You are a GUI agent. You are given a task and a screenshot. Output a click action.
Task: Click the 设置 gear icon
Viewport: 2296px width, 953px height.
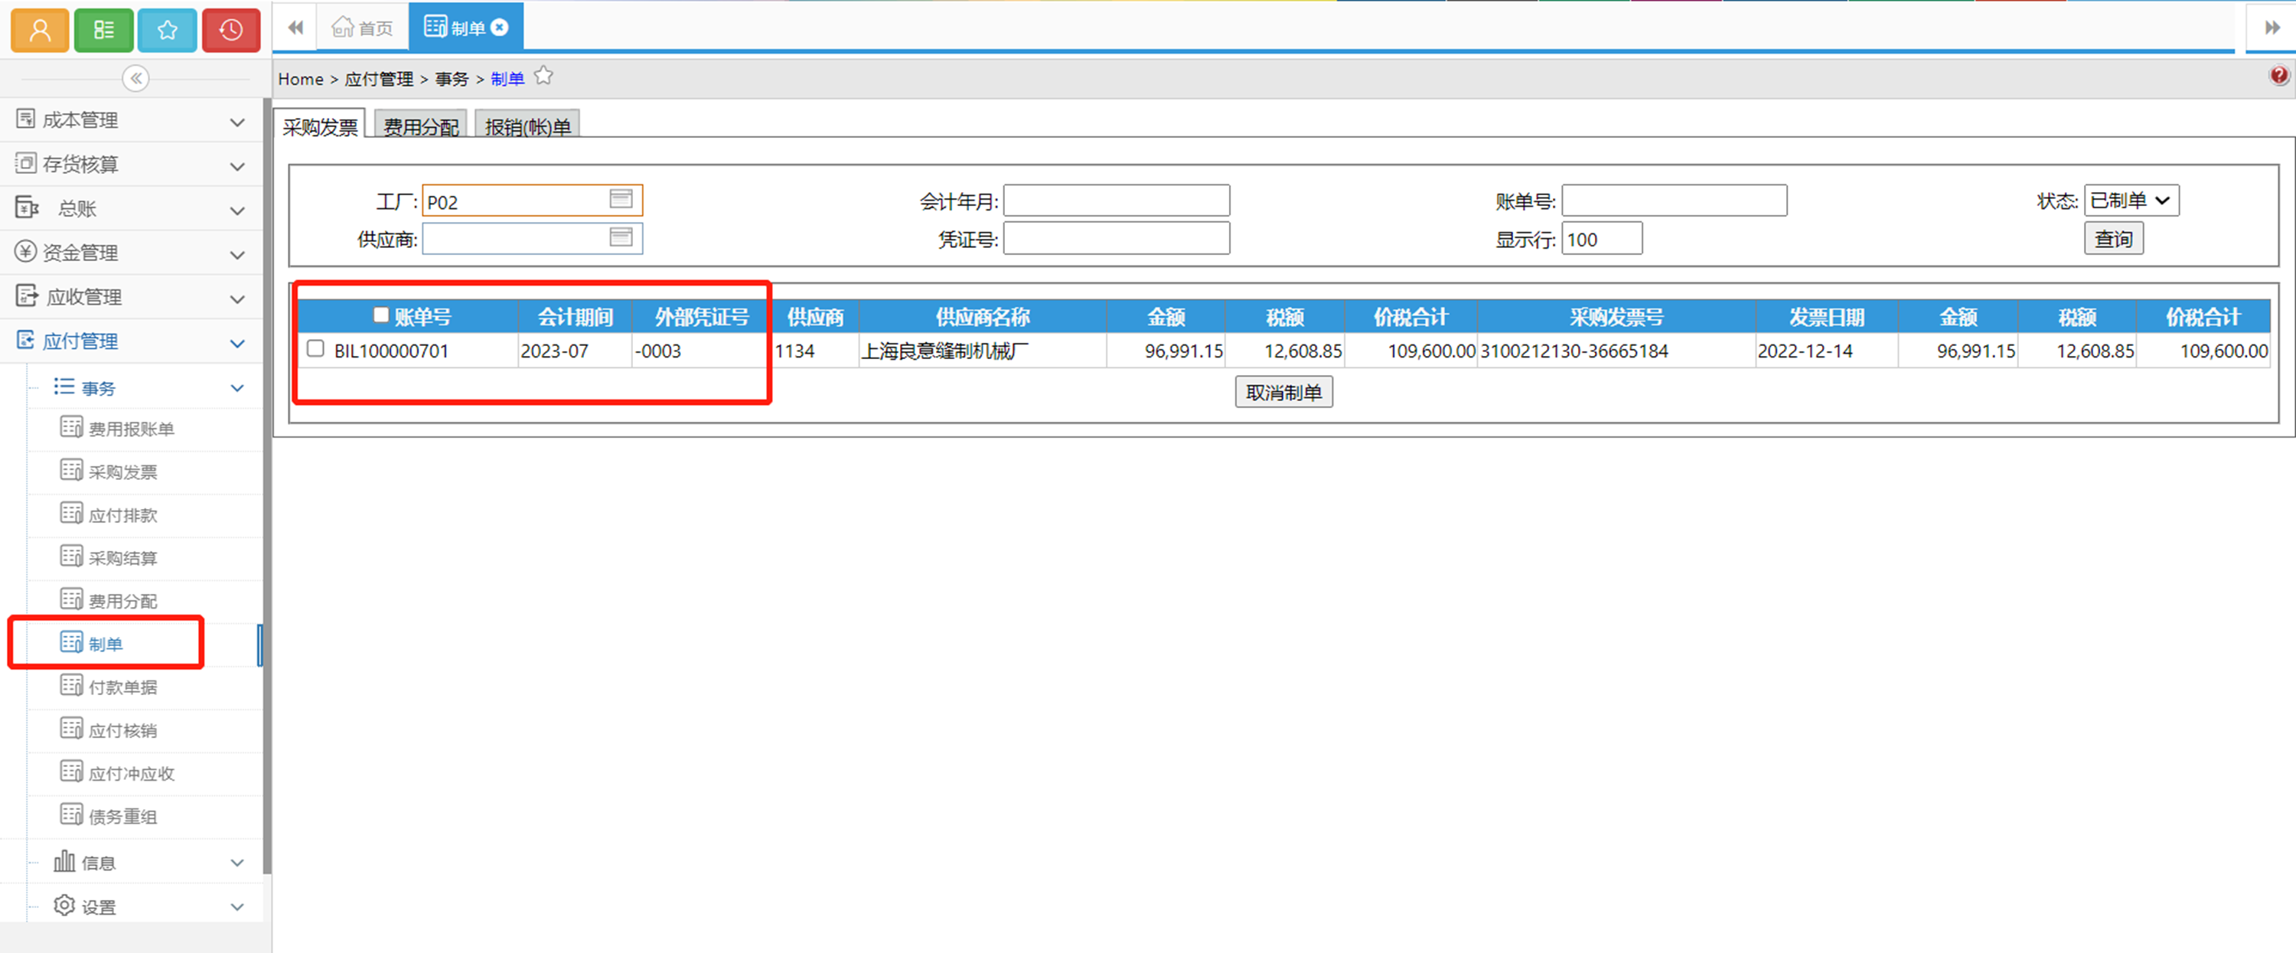(x=64, y=905)
